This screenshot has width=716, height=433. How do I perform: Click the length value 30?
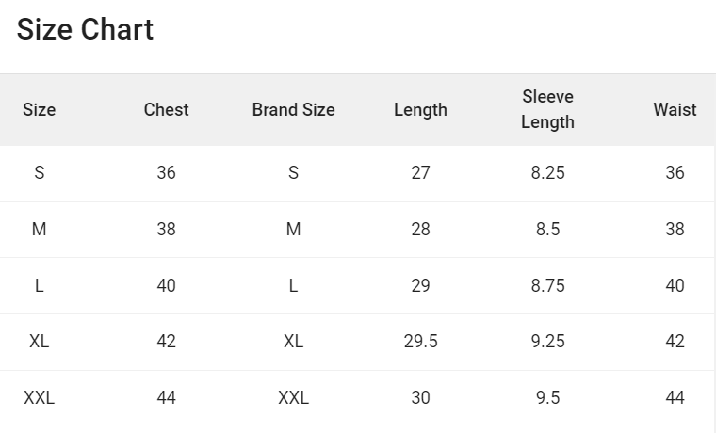pos(420,398)
